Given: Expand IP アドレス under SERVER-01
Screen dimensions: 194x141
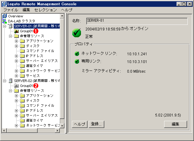Looking at the screenshot, I should [x=16, y=56].
